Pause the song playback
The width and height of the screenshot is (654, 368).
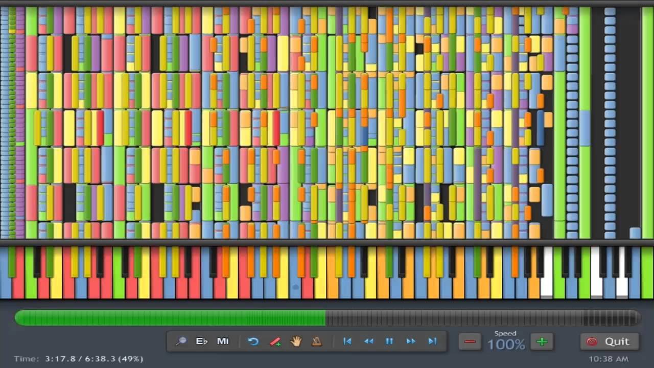point(389,341)
